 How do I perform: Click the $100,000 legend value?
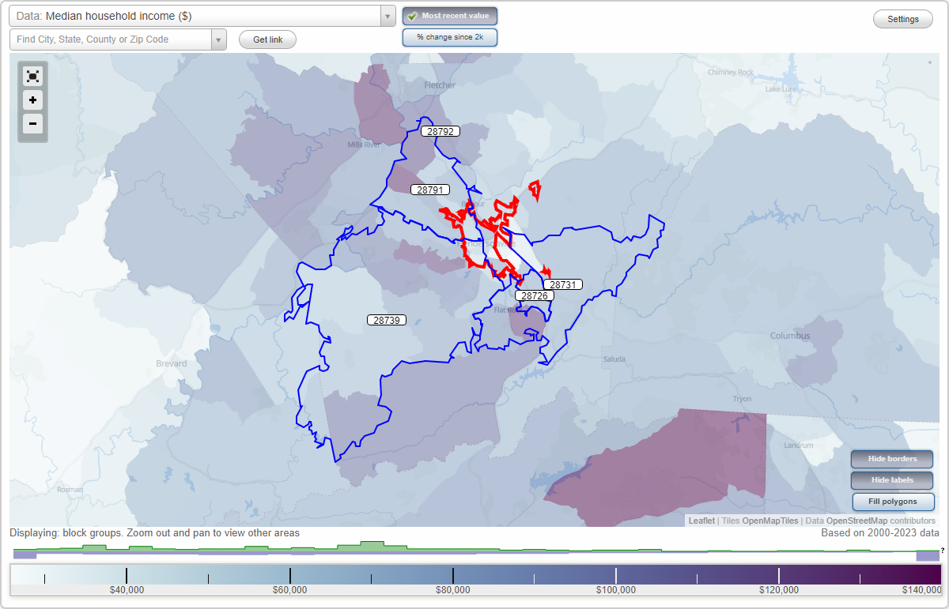[615, 589]
